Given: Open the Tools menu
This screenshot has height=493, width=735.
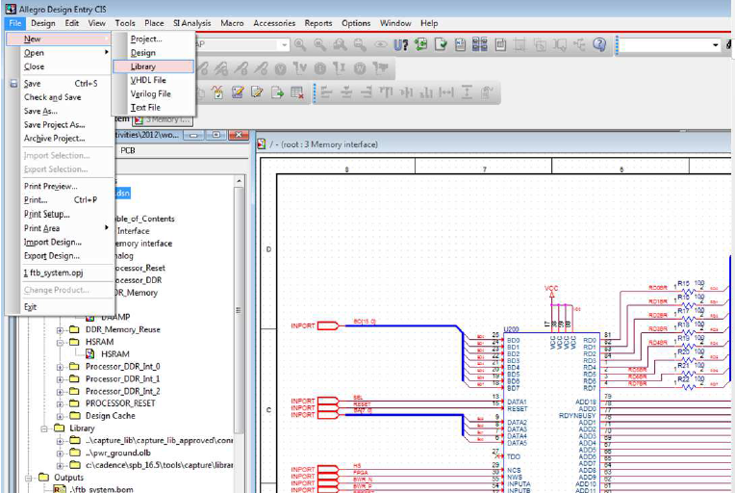Looking at the screenshot, I should tap(125, 23).
